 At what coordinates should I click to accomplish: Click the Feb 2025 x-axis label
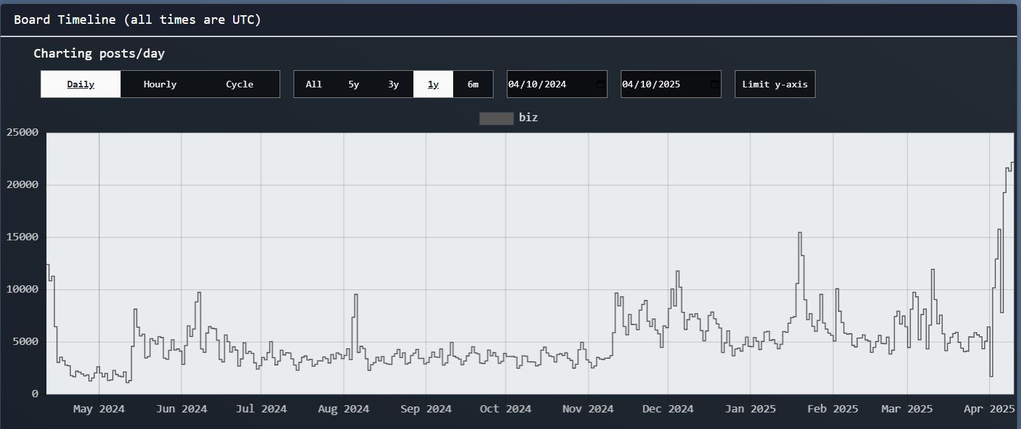point(832,409)
